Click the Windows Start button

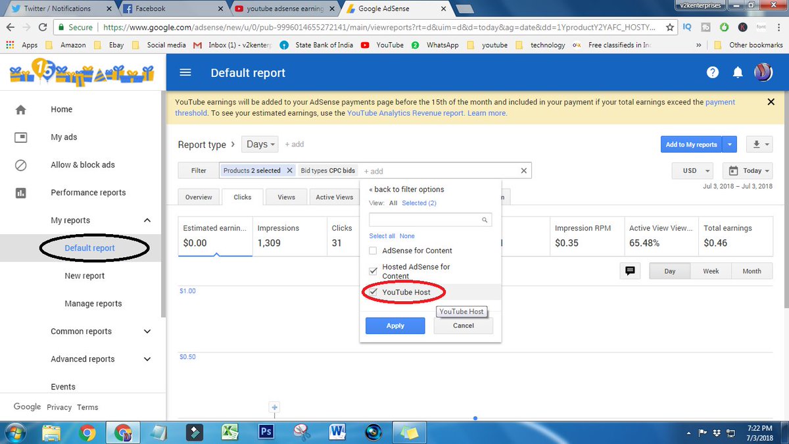[14, 432]
